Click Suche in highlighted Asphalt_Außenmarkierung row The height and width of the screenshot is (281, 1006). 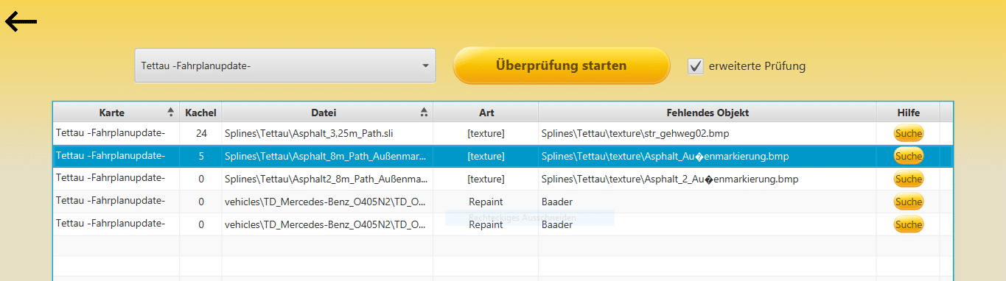(908, 156)
